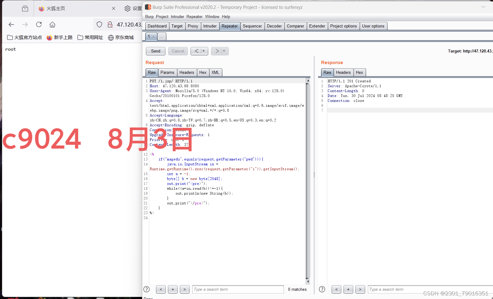493x299 pixels.
Task: Switch to the Extender tab
Action: pyautogui.click(x=317, y=26)
